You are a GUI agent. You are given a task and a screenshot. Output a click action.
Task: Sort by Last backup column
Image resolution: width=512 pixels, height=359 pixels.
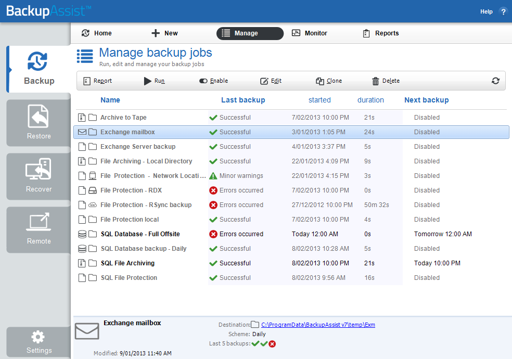(243, 100)
